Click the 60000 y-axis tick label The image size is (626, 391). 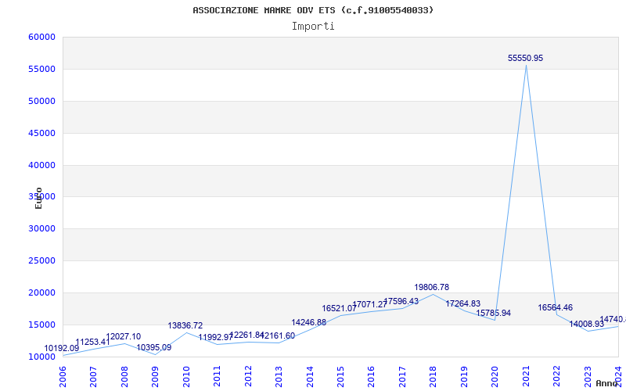[42, 37]
